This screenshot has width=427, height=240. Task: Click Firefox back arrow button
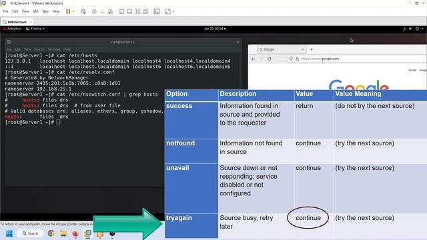(254, 59)
